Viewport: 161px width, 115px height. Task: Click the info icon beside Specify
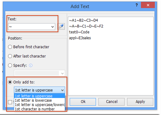click(31, 66)
